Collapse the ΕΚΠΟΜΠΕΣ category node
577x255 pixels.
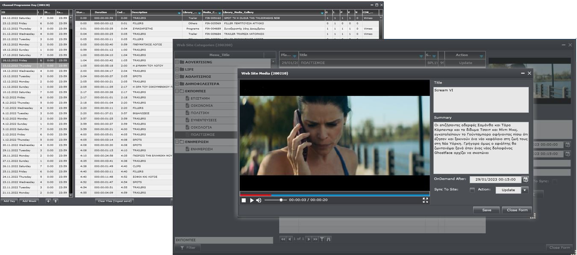click(177, 91)
